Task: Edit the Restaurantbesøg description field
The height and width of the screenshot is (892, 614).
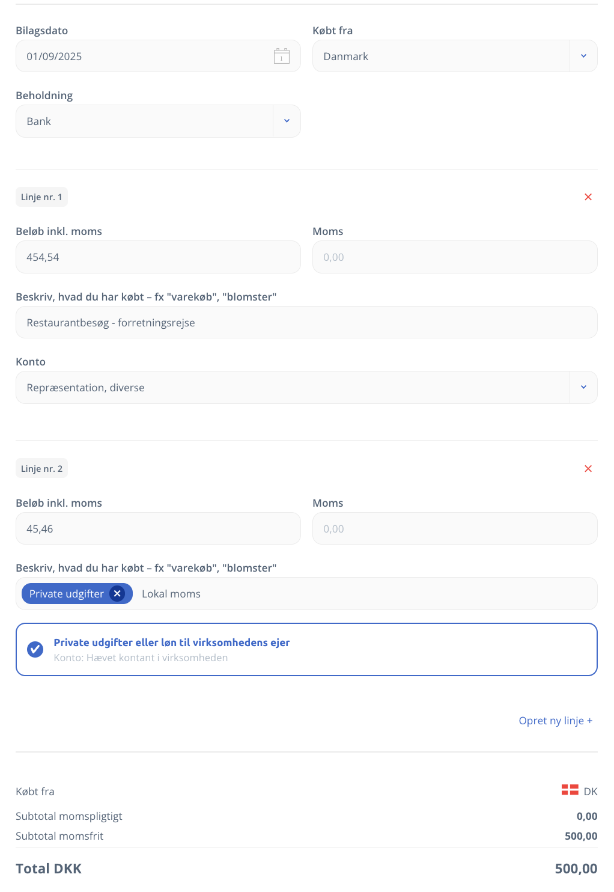Action: [x=306, y=322]
